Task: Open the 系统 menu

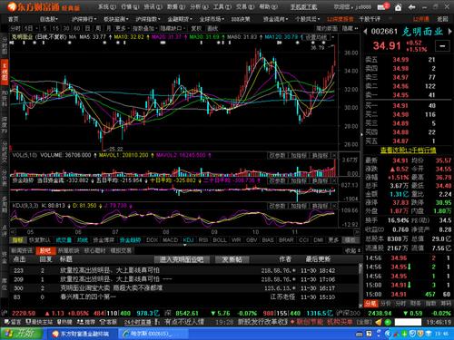Action: (107, 6)
